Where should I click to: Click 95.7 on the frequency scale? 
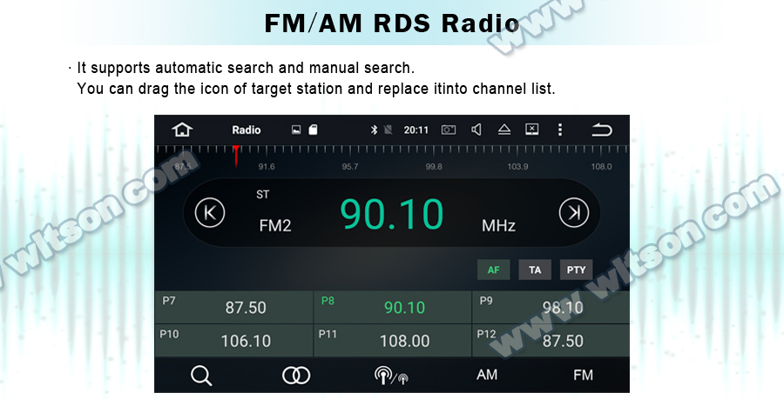tap(350, 167)
